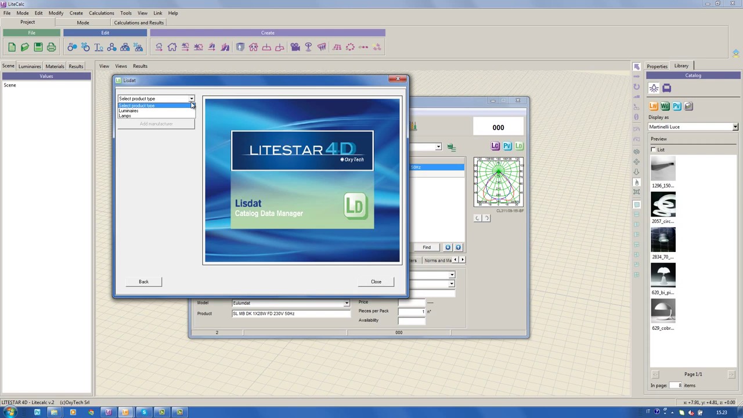Click the text edit 'T' toolbar icon

[x=99, y=47]
